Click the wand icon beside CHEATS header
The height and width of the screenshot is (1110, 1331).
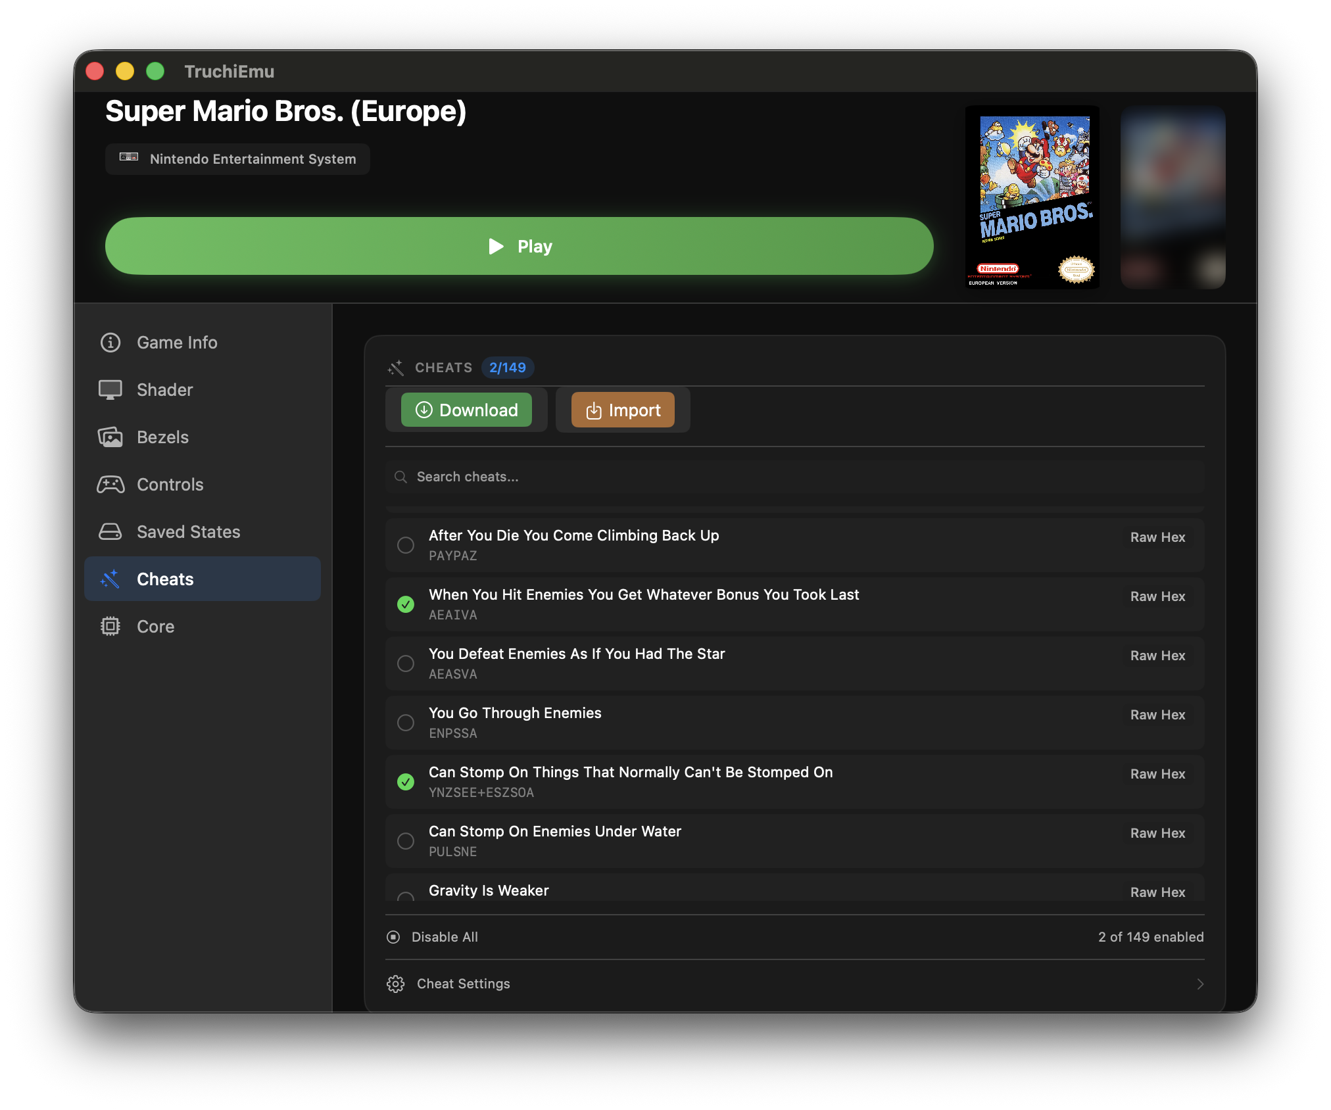[x=396, y=368]
